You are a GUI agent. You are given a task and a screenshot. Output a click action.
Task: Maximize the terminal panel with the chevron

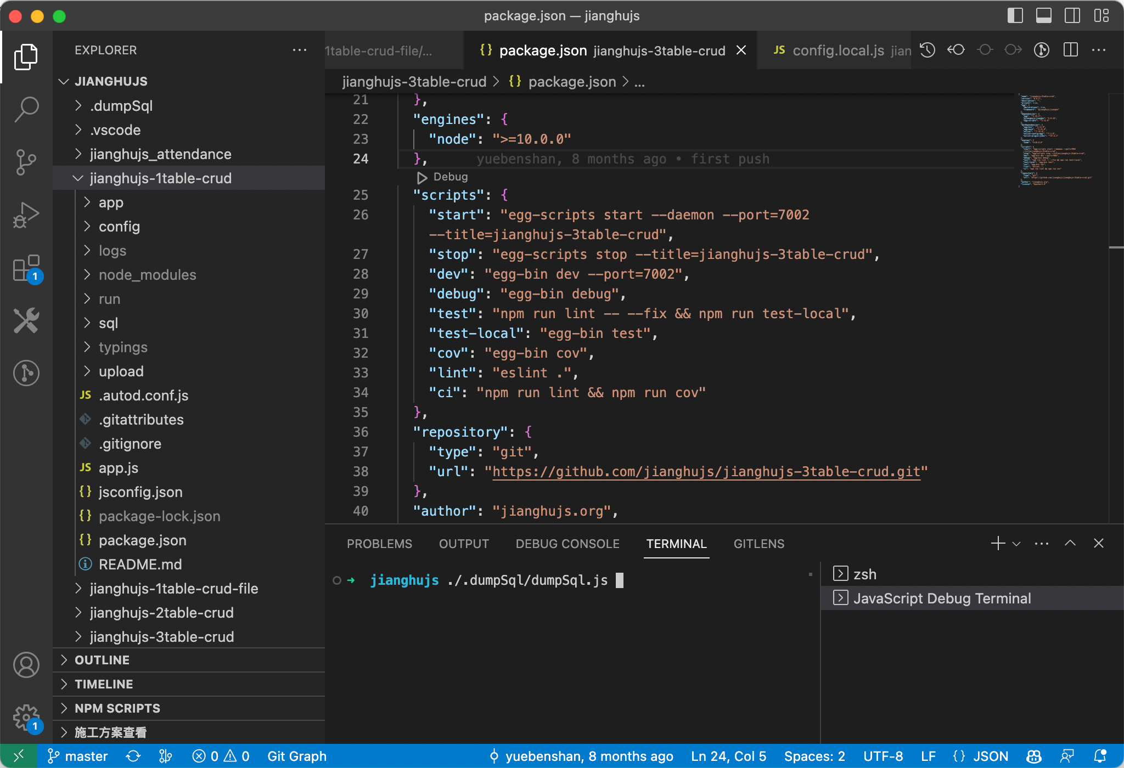(1069, 543)
